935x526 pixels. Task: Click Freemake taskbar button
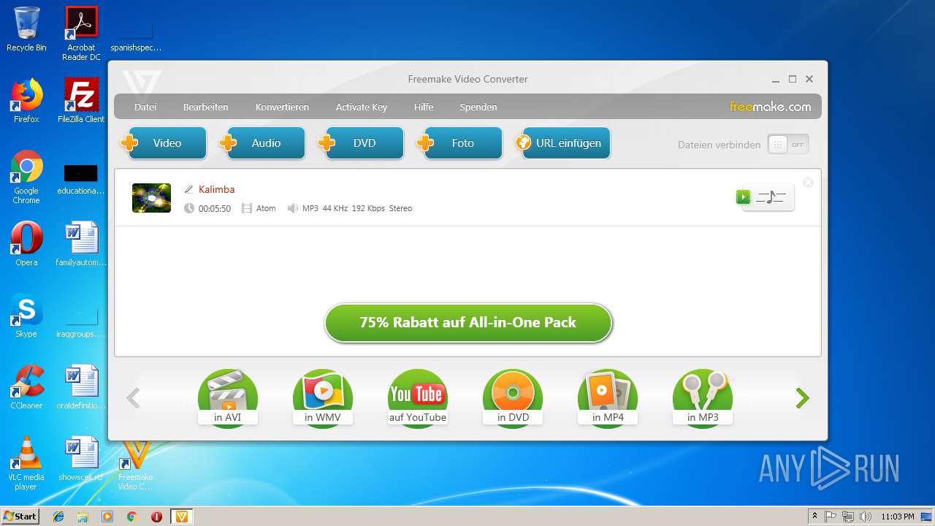(181, 517)
